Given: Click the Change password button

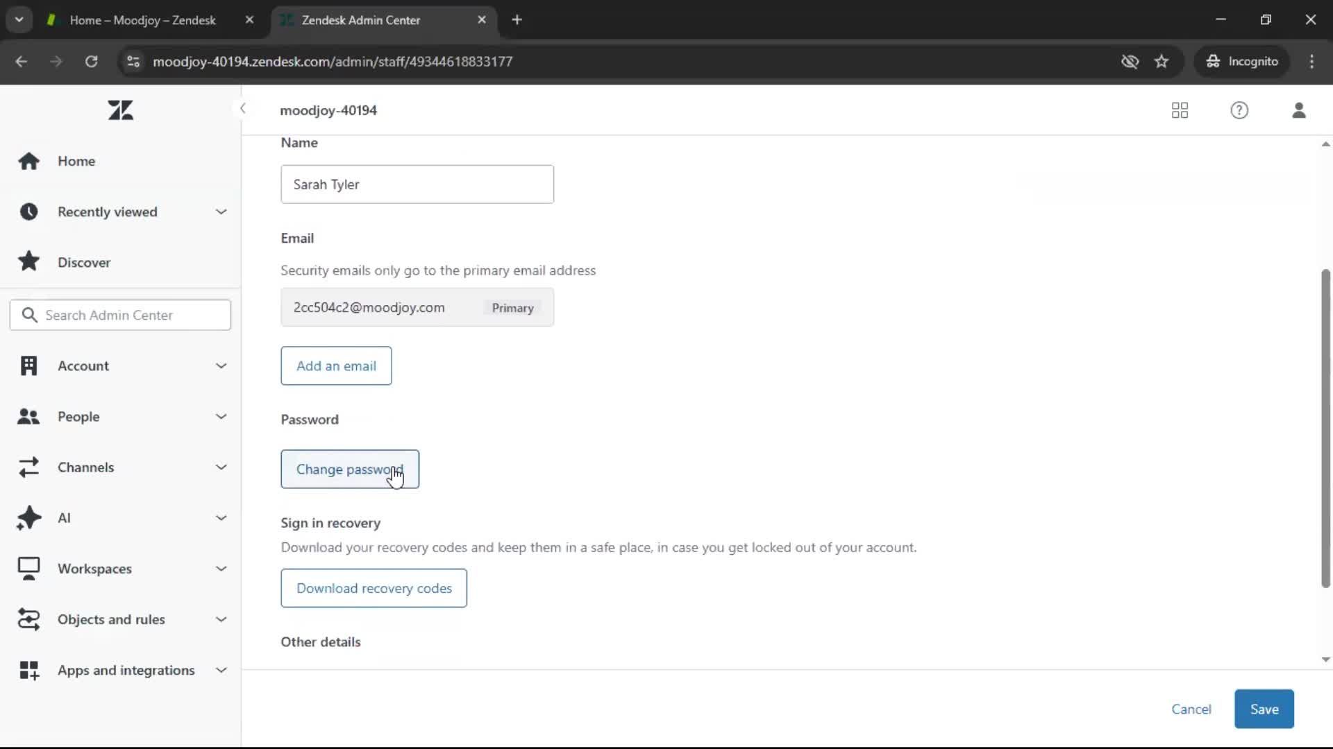Looking at the screenshot, I should tap(350, 470).
